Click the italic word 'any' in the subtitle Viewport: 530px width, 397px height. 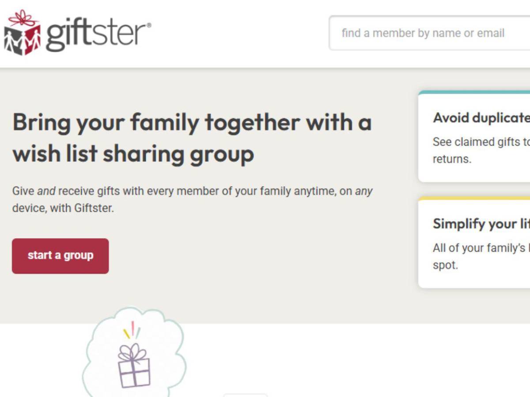point(364,191)
